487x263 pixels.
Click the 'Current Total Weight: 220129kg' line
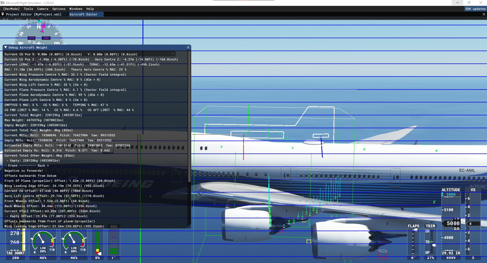43,115
